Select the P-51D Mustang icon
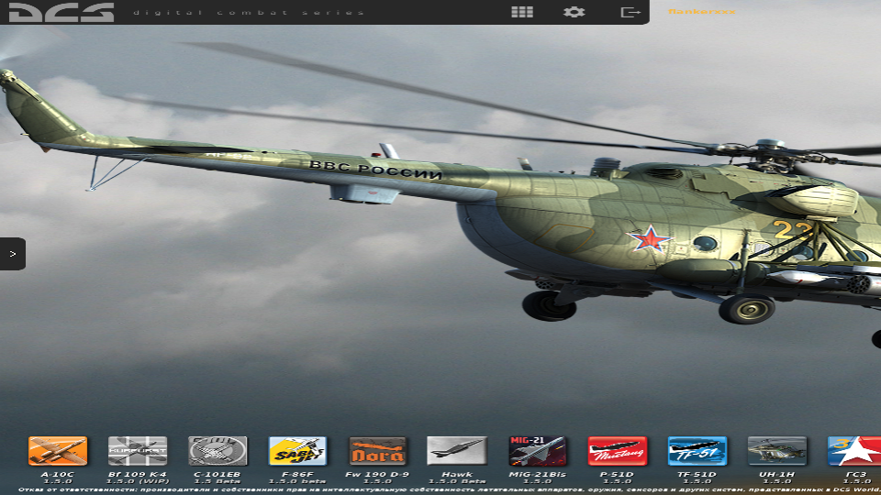The height and width of the screenshot is (495, 881). (x=617, y=451)
